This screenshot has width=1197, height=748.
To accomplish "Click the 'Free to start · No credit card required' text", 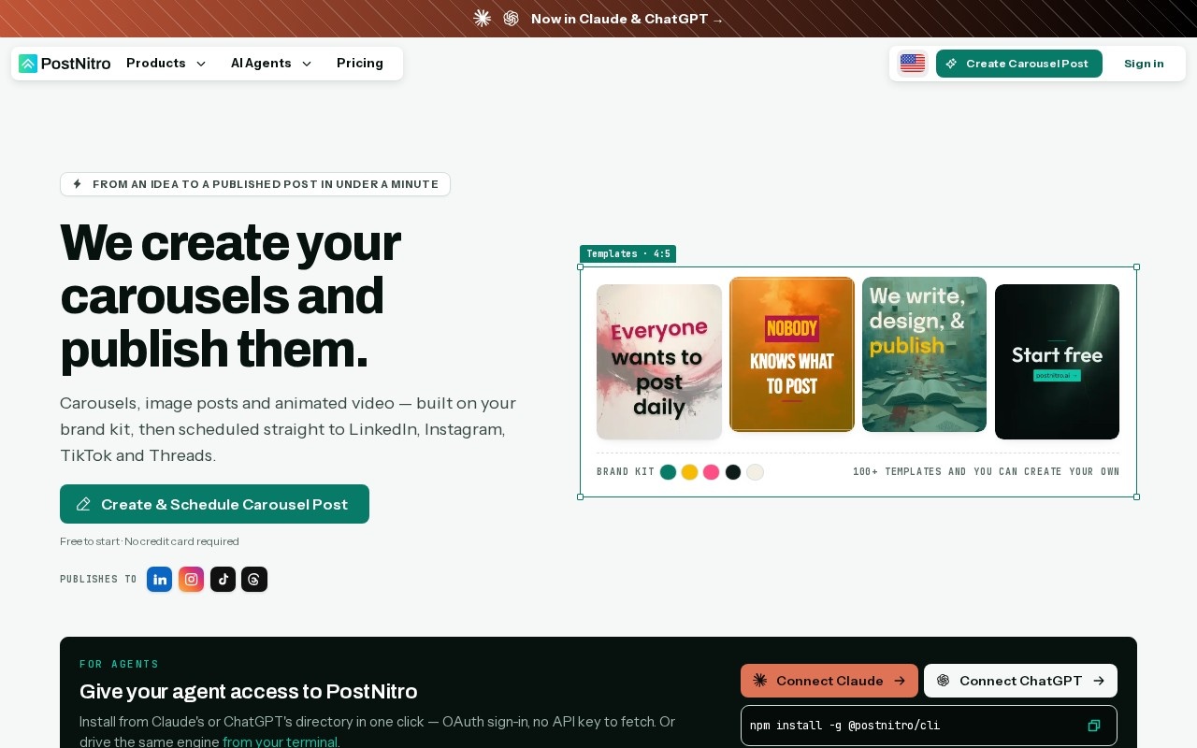I will tap(150, 541).
